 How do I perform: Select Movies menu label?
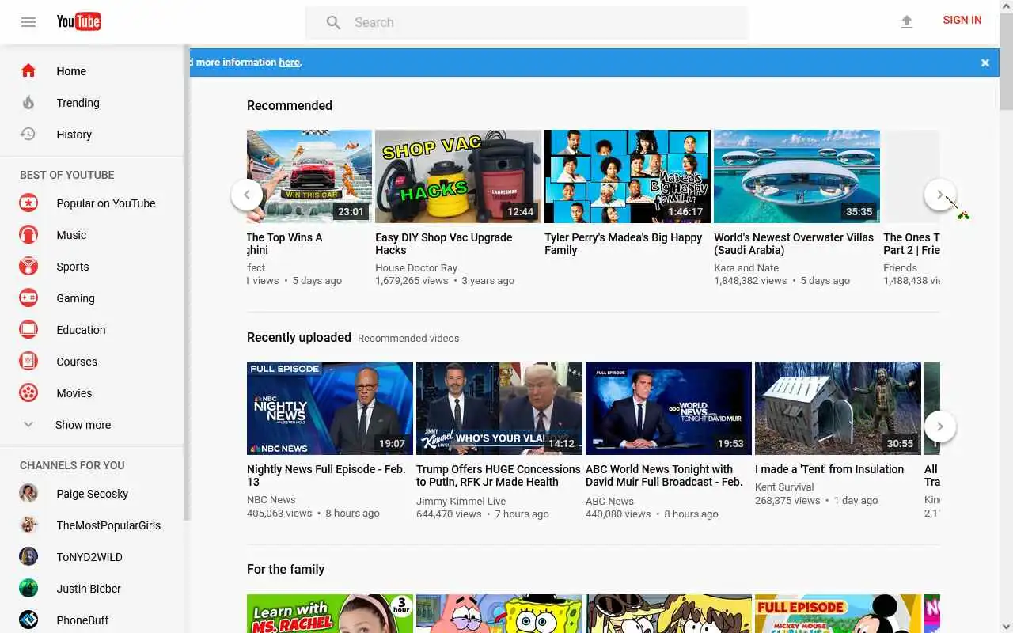[74, 393]
